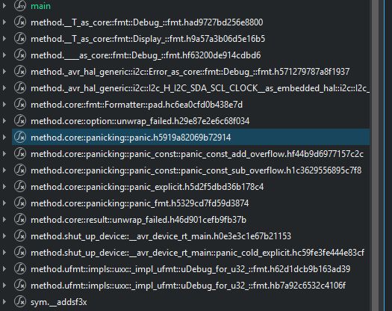The width and height of the screenshot is (392, 311).
Task: Expand the result::unwrap_failed entry
Action: point(4,220)
